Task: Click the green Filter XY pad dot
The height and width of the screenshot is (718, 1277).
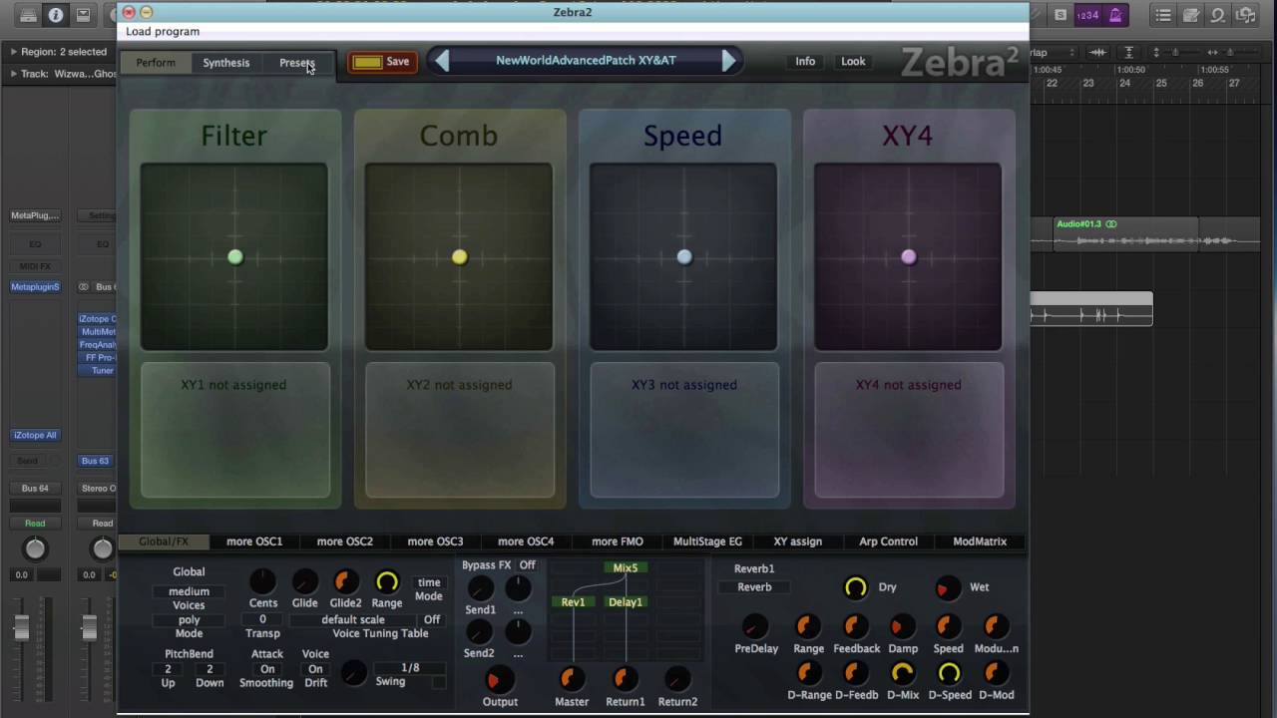Action: 235,257
